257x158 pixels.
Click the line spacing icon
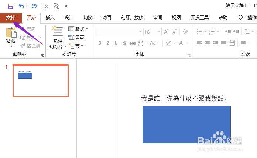pyautogui.click(x=247, y=31)
